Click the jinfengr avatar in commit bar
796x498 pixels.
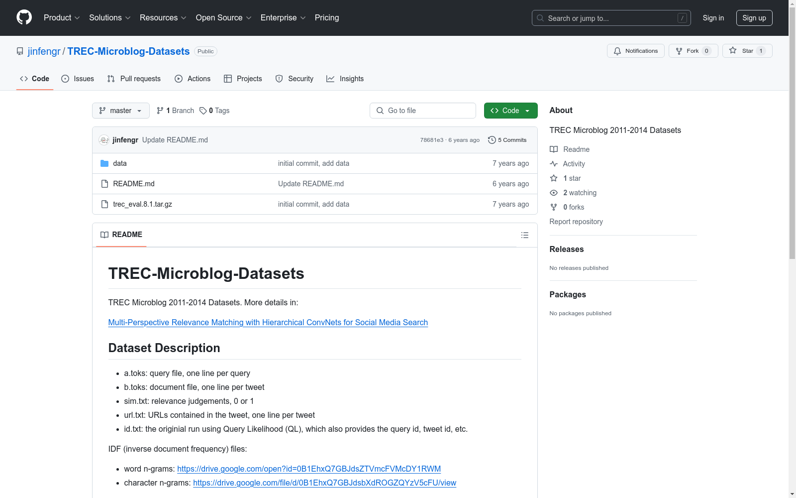click(104, 140)
